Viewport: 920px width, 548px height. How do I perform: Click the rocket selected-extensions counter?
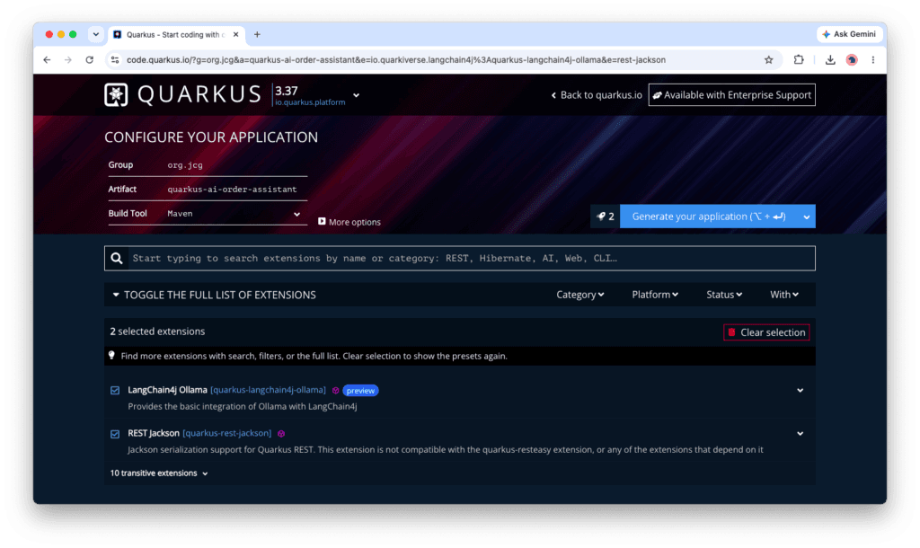[605, 217]
